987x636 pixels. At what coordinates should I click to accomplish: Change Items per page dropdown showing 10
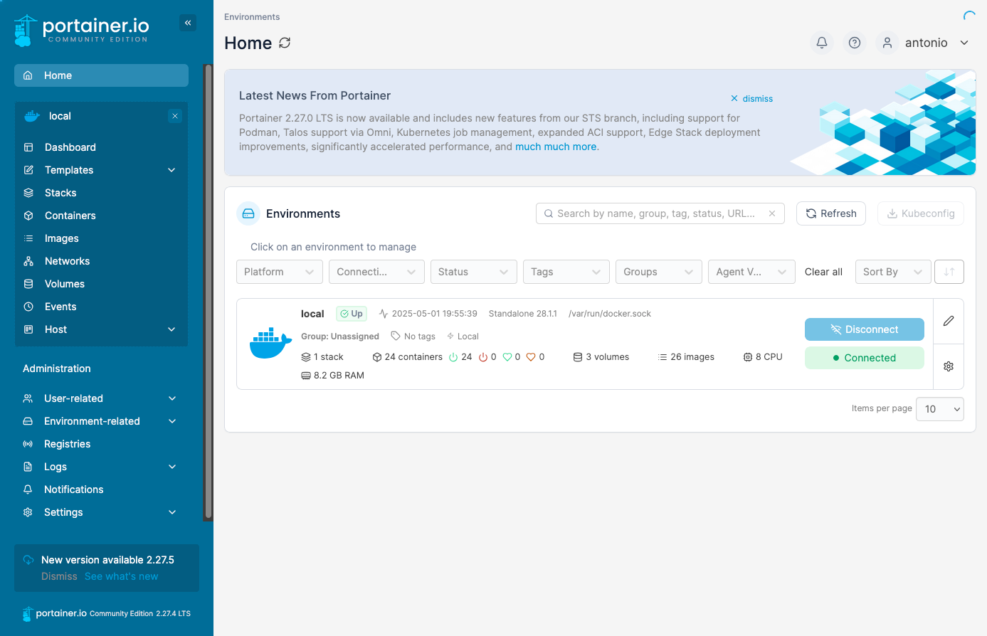(940, 409)
